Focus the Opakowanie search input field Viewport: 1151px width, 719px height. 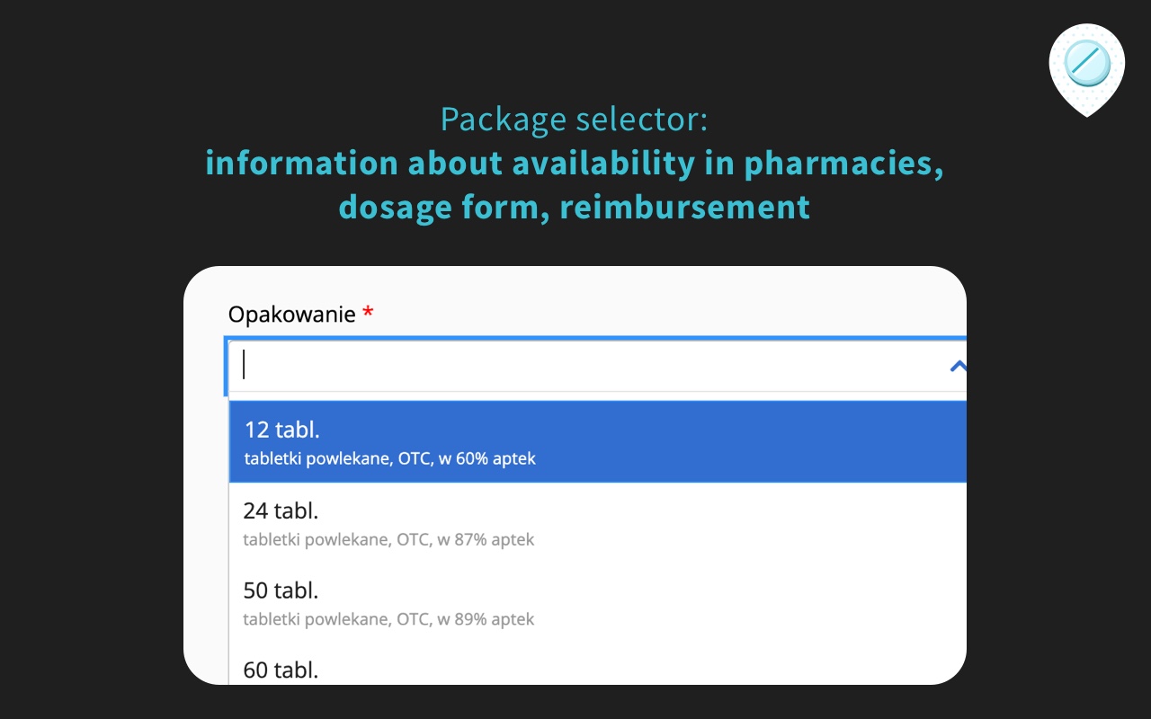[584, 366]
